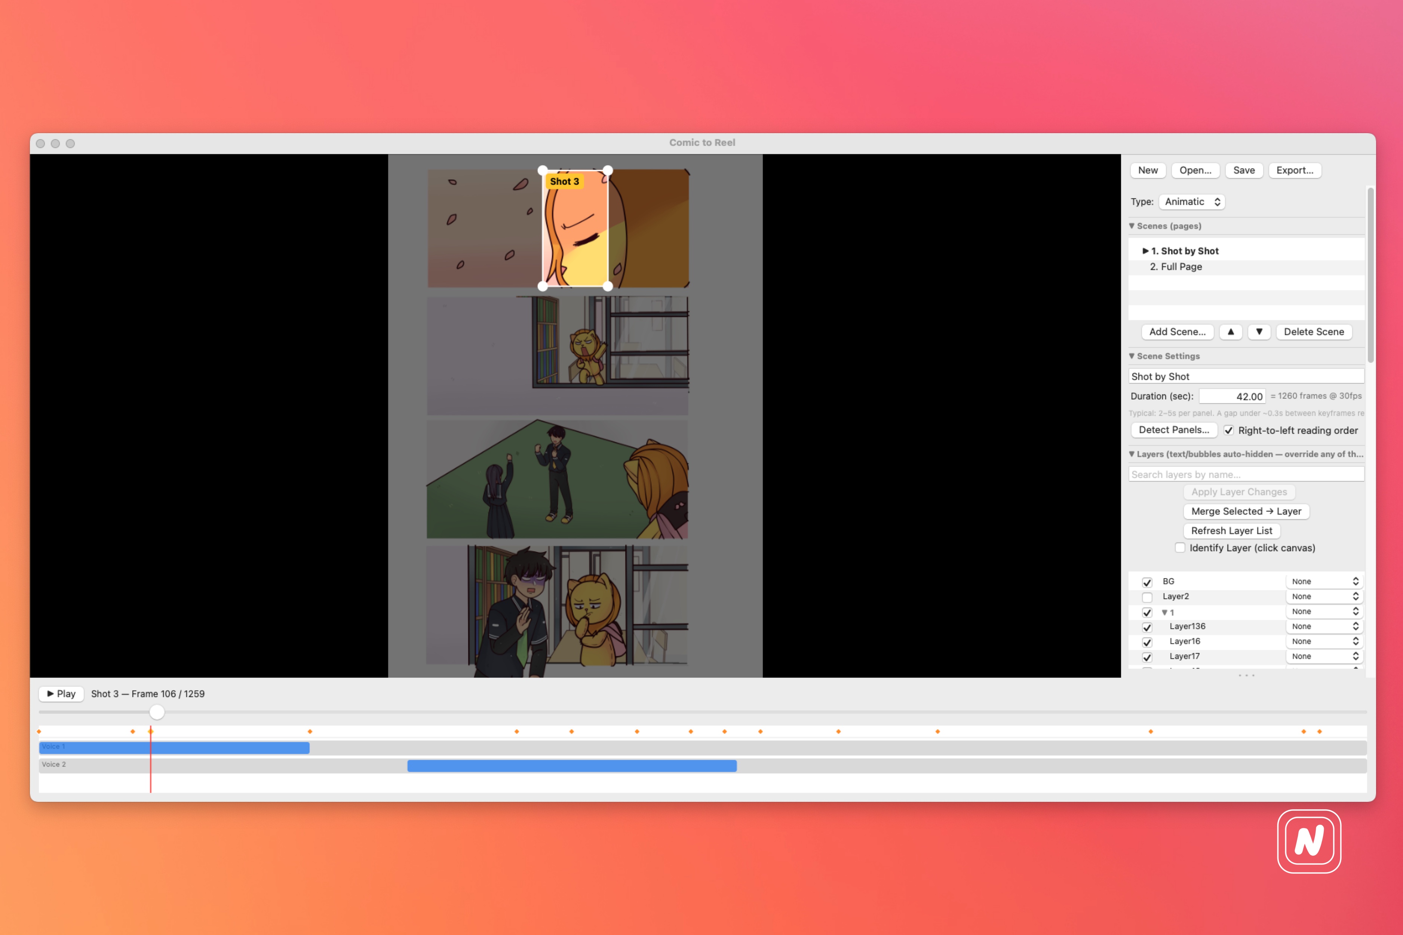
Task: Expand the 1. Shot by Shot scene
Action: click(x=1145, y=251)
